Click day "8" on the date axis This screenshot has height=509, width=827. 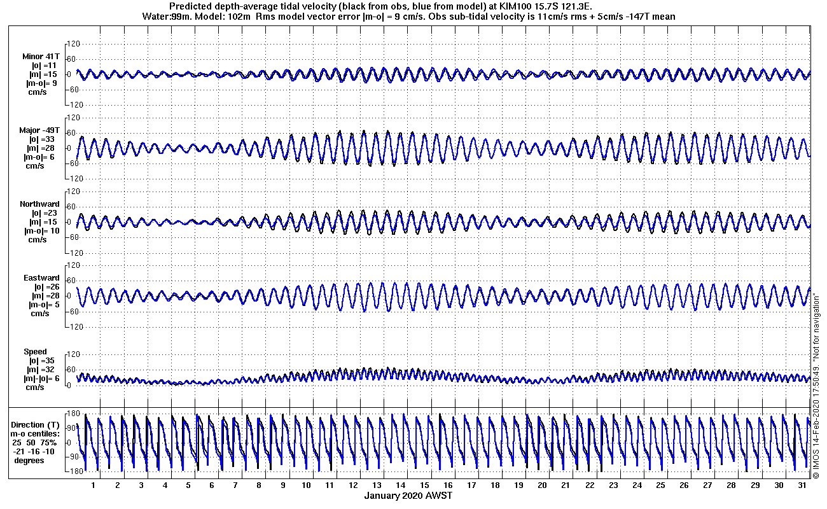(259, 485)
